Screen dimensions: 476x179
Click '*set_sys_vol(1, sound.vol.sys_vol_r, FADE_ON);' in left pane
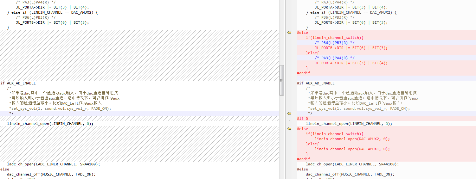tap(60, 108)
